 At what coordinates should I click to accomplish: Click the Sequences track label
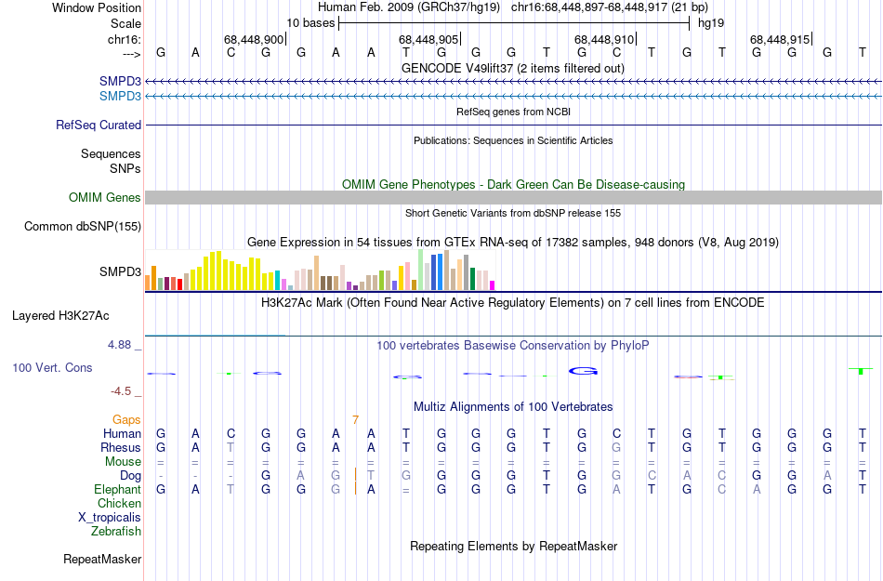111,153
